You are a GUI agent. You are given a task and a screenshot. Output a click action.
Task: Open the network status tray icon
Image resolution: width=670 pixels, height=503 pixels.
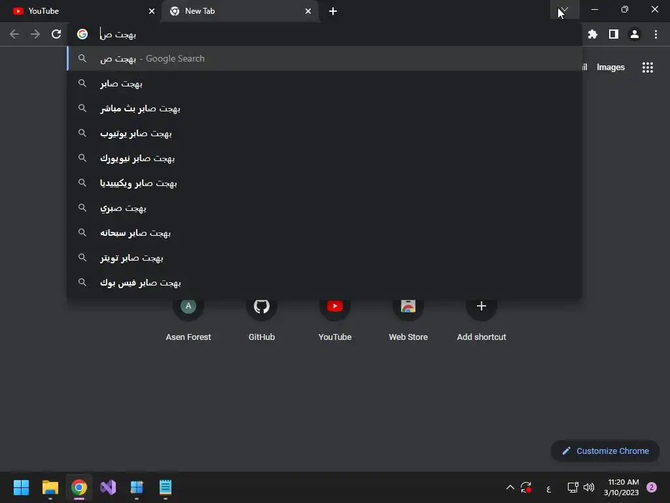point(573,487)
